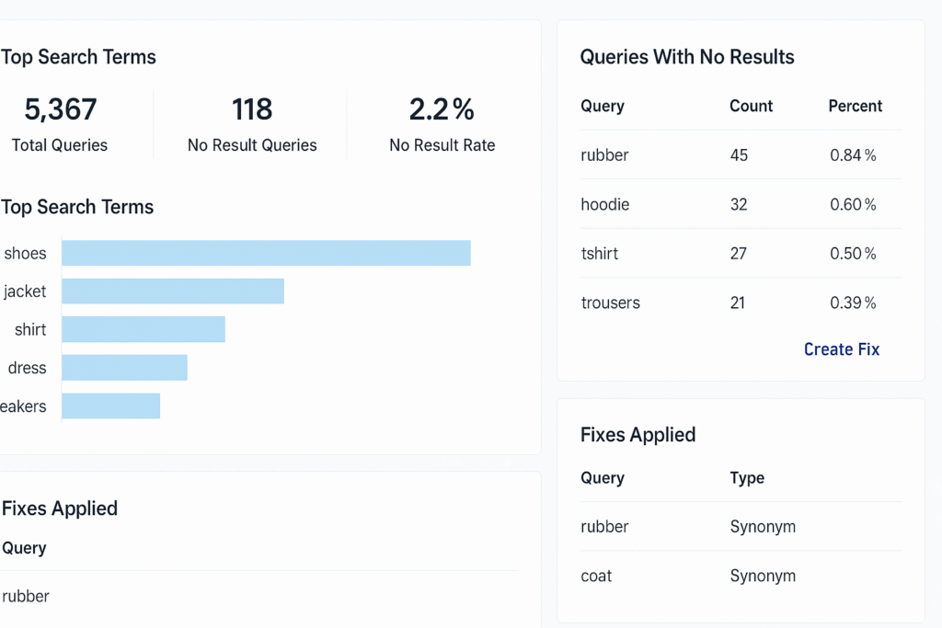
Task: Click the shirt bar in the chart
Action: pos(144,328)
